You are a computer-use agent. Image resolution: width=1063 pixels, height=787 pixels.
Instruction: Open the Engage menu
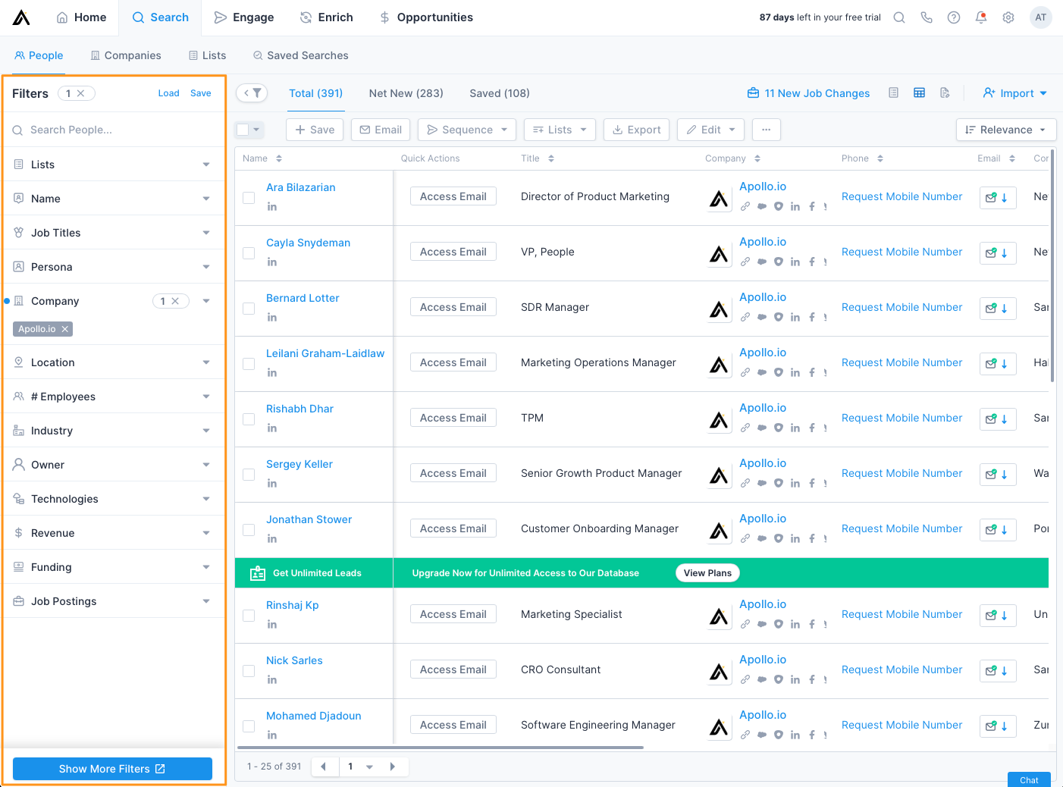tap(244, 17)
